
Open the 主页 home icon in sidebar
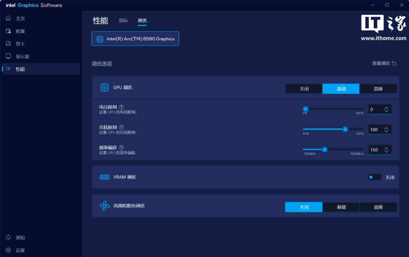click(x=8, y=18)
